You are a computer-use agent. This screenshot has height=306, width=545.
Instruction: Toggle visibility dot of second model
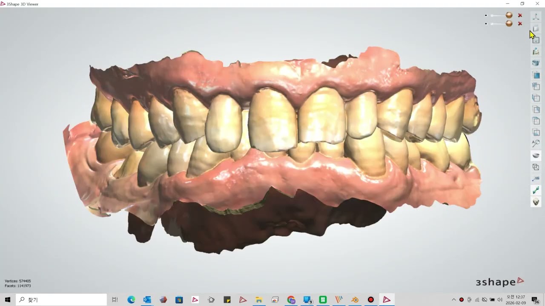486,24
